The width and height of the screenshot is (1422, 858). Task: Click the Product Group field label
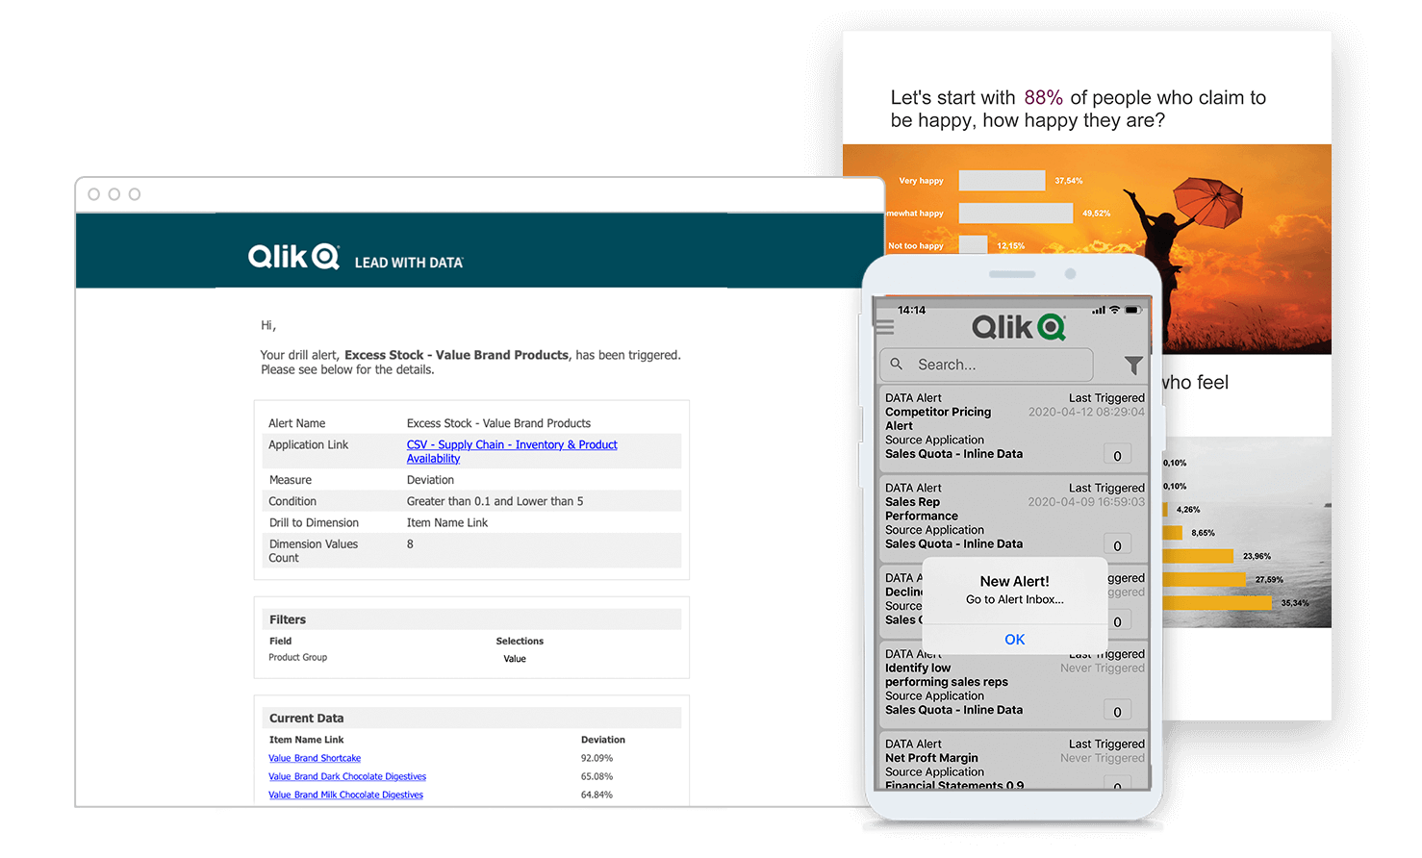pyautogui.click(x=297, y=657)
